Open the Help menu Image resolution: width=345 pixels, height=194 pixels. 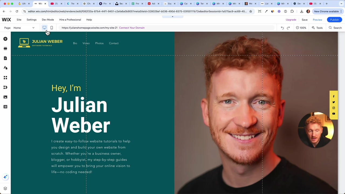click(89, 20)
